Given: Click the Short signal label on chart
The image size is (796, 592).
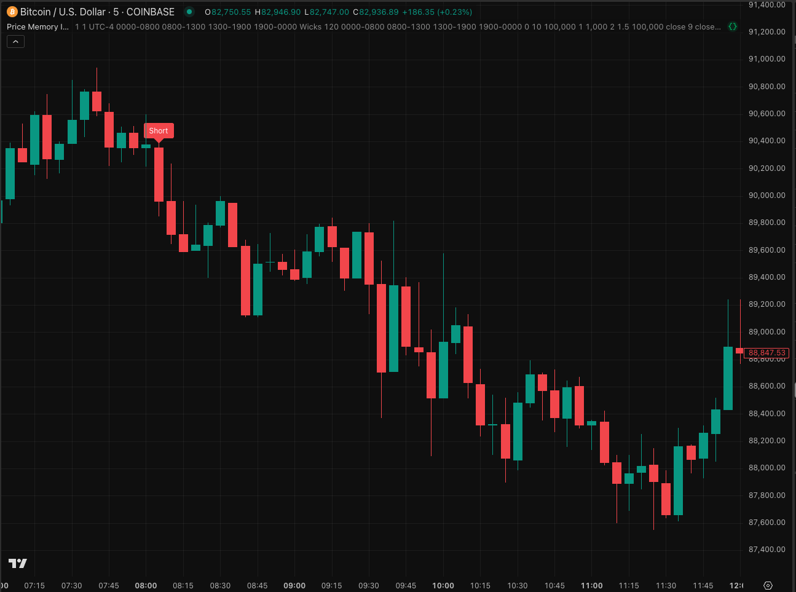Looking at the screenshot, I should tap(159, 130).
